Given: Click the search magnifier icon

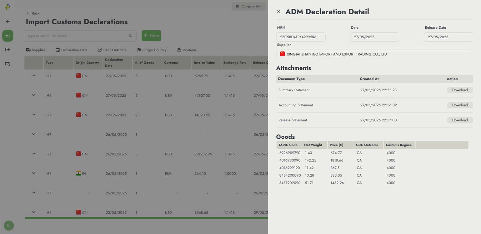Looking at the screenshot, I should [131, 36].
